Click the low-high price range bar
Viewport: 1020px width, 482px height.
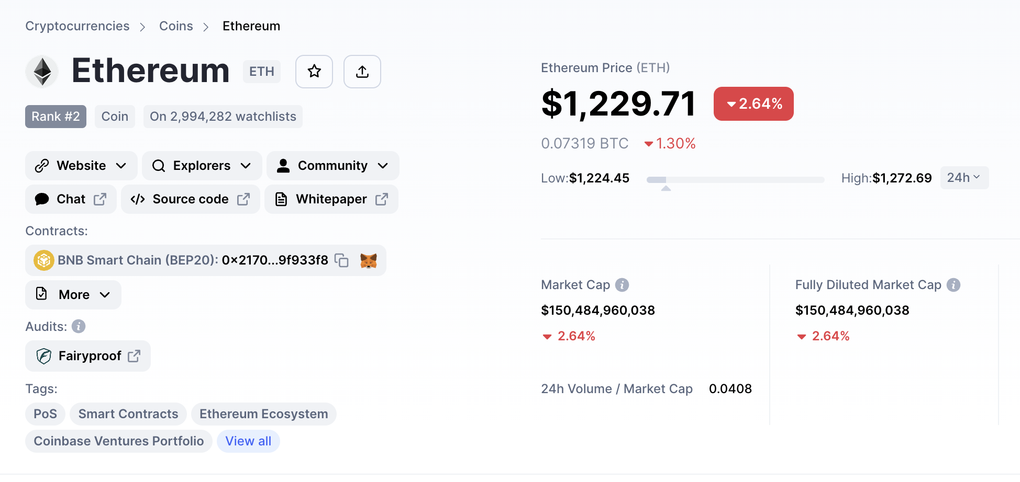click(735, 180)
